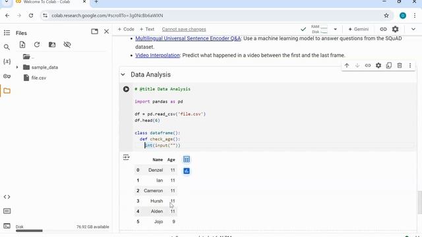Screen dimensions: 422x237
Task: Select the Cameron name cell
Action: (x=153, y=191)
